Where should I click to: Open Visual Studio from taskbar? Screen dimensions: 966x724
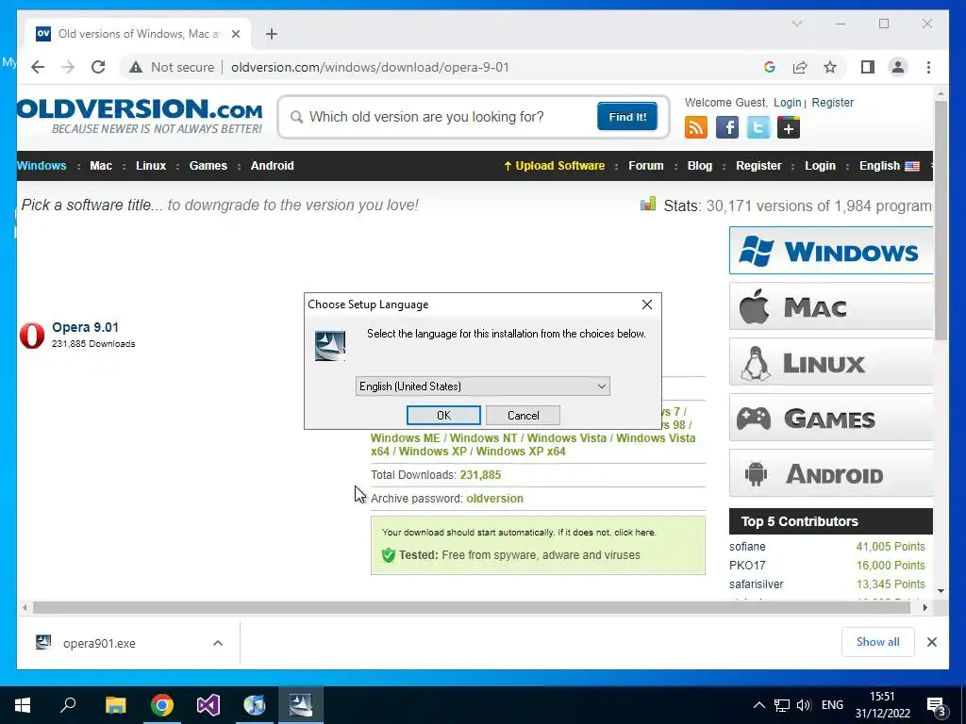(x=208, y=705)
